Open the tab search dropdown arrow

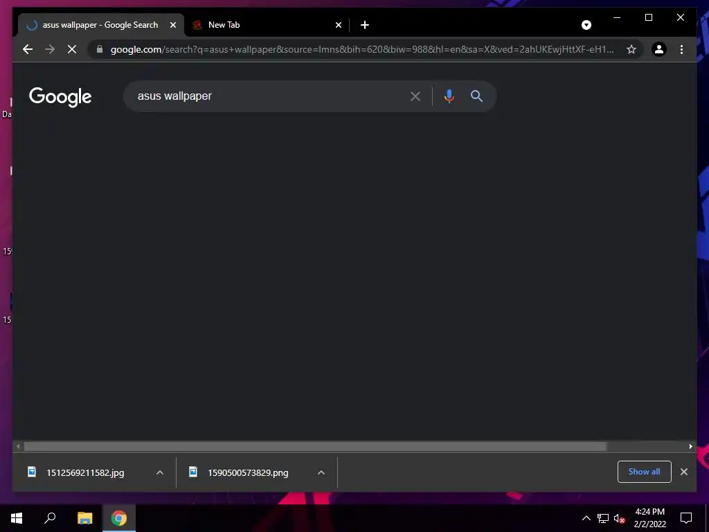[586, 25]
